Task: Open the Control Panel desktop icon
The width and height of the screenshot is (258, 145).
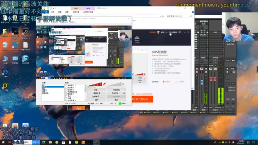Action: [15, 60]
